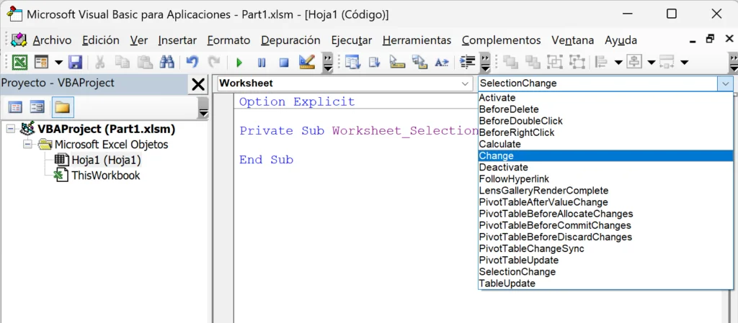Click the blue Undo arrow
This screenshot has height=323, width=738.
tap(192, 62)
